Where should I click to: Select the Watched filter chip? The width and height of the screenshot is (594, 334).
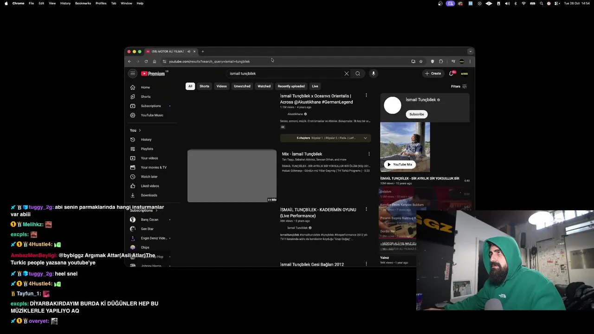[264, 86]
